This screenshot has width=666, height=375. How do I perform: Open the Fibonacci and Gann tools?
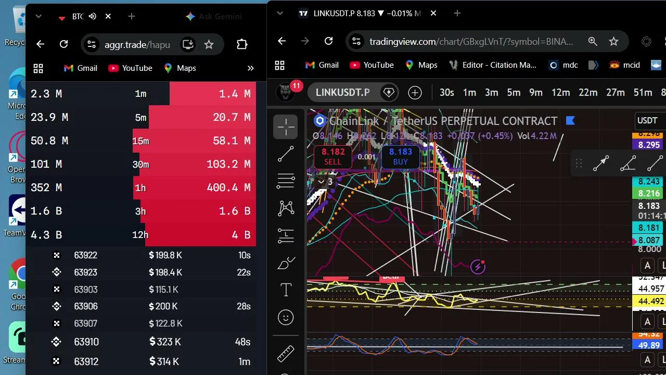(286, 181)
